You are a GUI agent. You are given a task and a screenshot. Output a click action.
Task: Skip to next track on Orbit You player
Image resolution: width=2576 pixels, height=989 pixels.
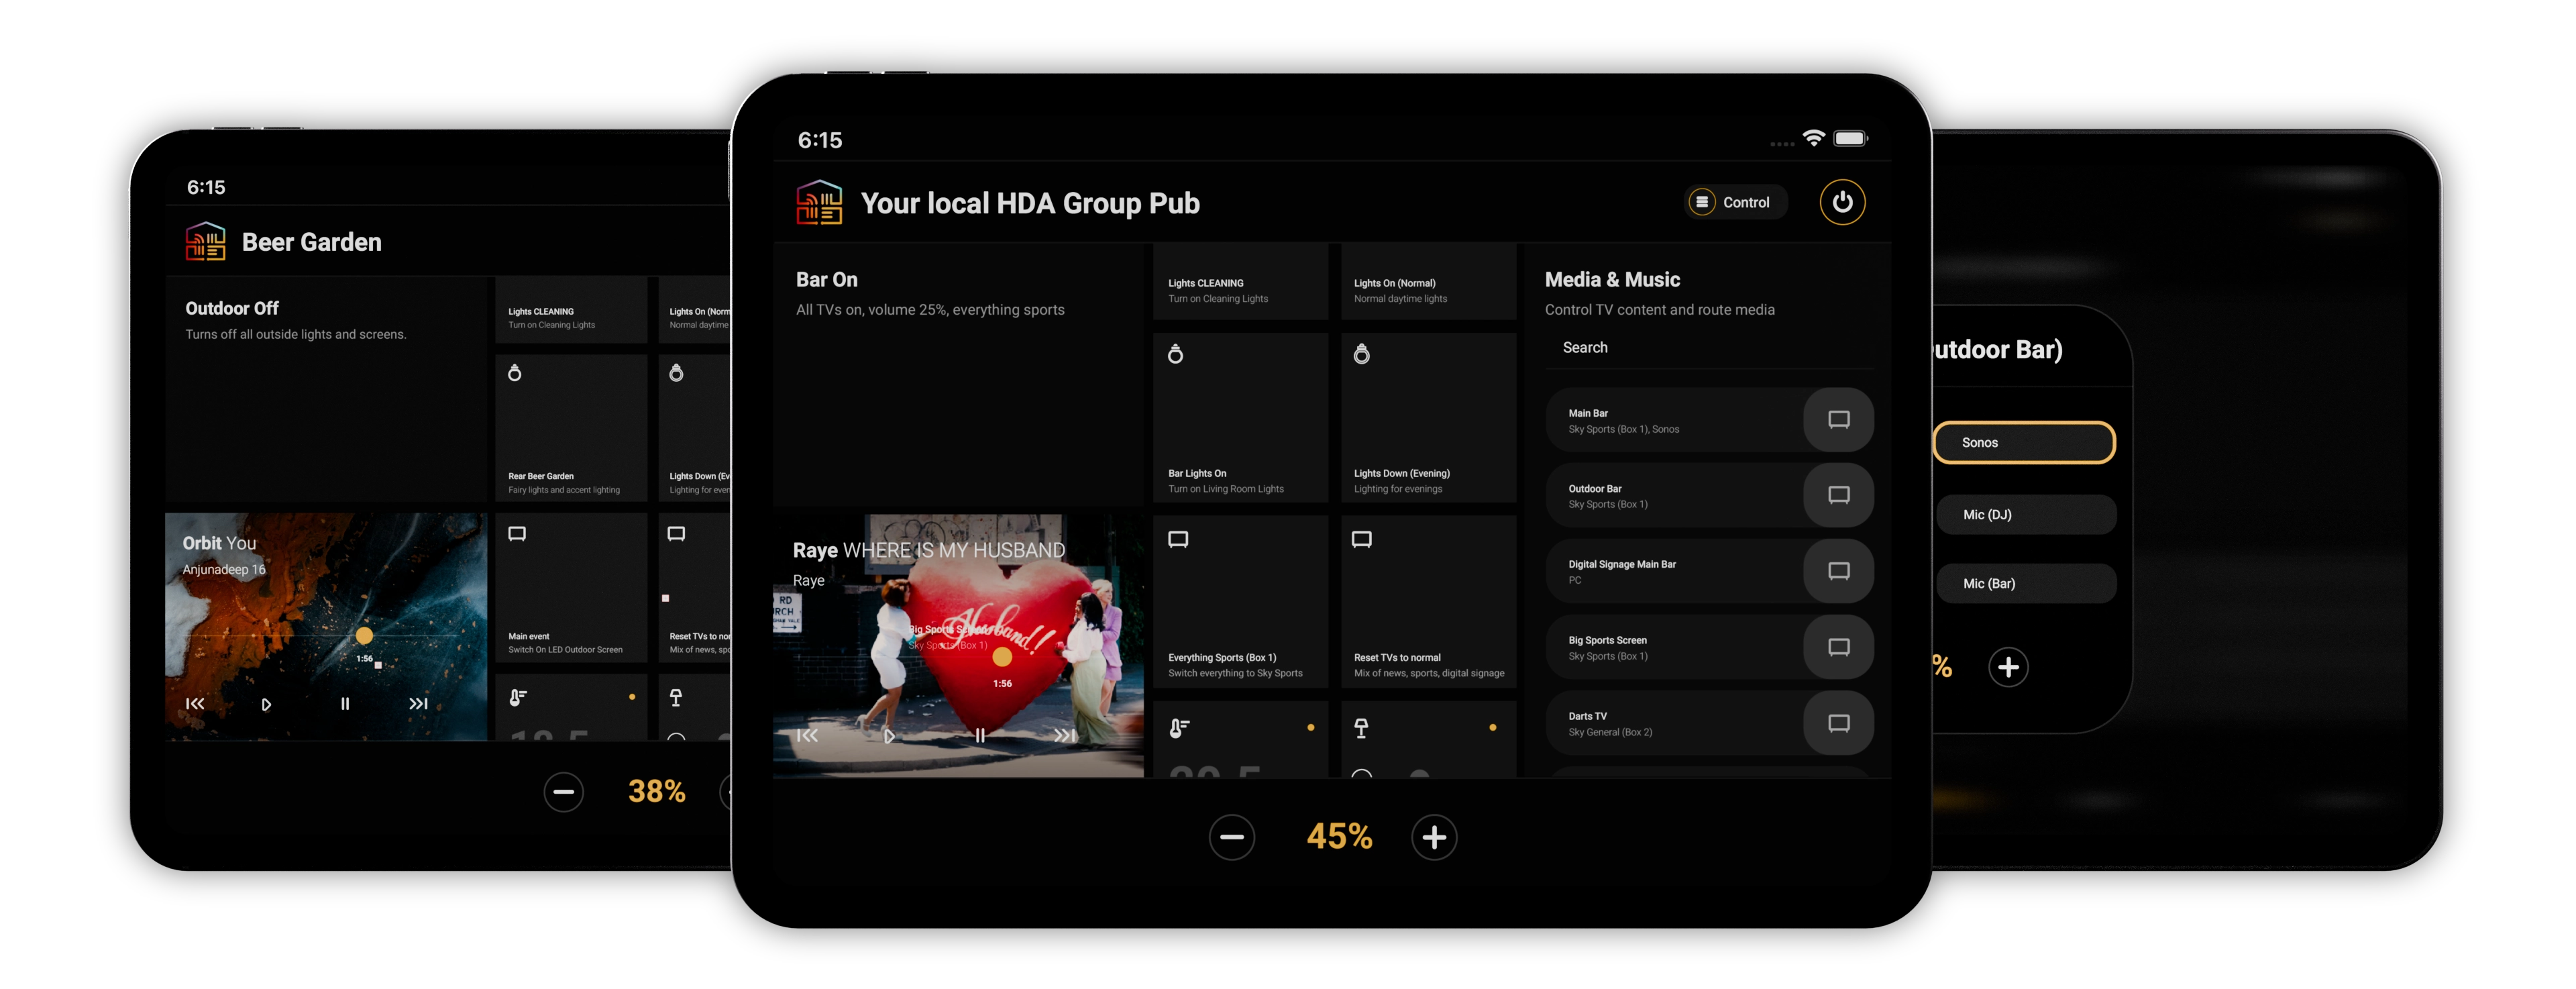point(418,704)
